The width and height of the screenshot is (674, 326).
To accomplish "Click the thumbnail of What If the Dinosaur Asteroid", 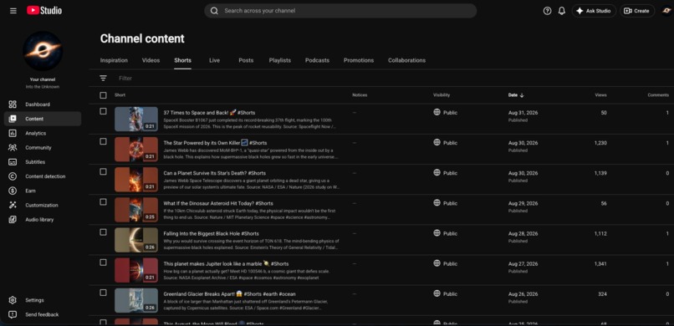I will tap(136, 210).
